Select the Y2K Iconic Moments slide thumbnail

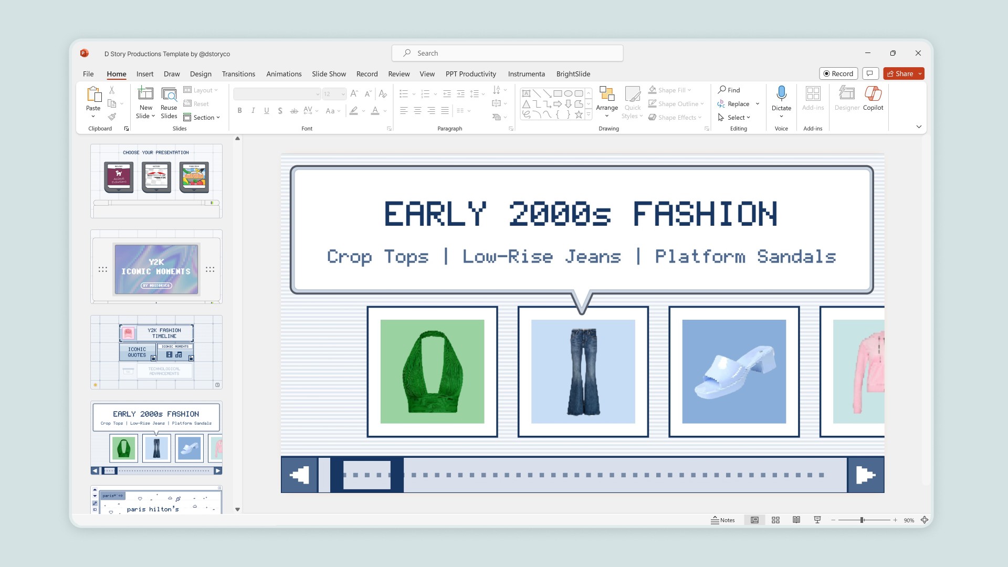pos(156,267)
